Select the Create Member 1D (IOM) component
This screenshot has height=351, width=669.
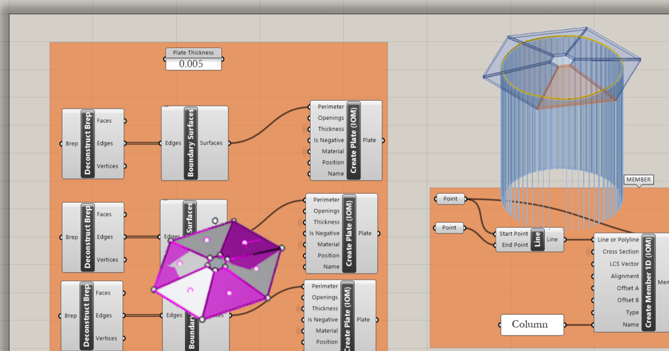pos(648,282)
